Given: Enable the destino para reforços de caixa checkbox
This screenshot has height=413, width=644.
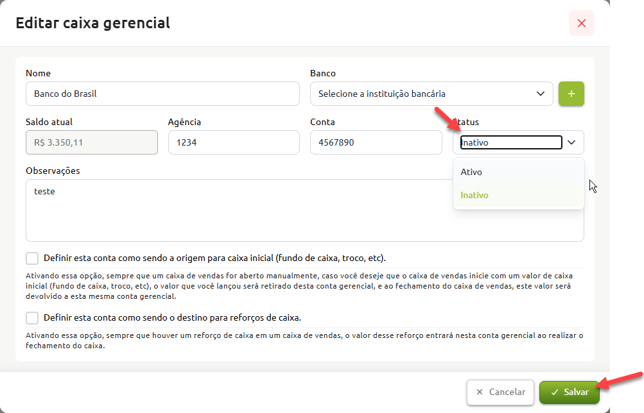Looking at the screenshot, I should tap(32, 318).
